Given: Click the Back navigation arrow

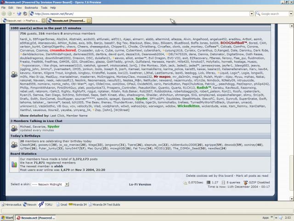Looking at the screenshot, I should (4, 13).
